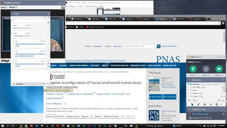Expand the Audience view section

pyautogui.click(x=189, y=109)
